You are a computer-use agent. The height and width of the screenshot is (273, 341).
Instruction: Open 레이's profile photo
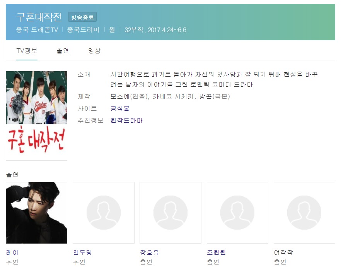coord(36,213)
